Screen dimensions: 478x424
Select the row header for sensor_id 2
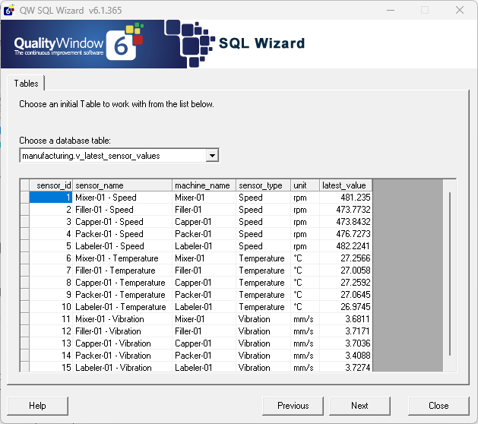click(x=25, y=210)
